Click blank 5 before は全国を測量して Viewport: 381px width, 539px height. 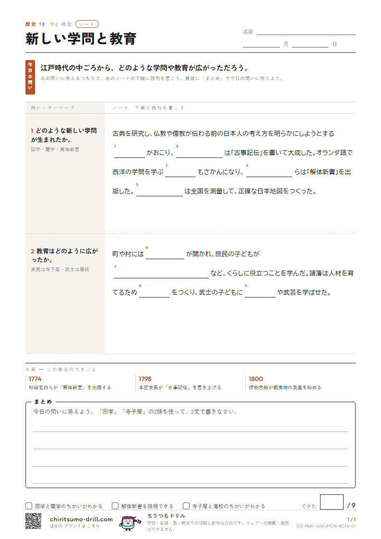(159, 192)
